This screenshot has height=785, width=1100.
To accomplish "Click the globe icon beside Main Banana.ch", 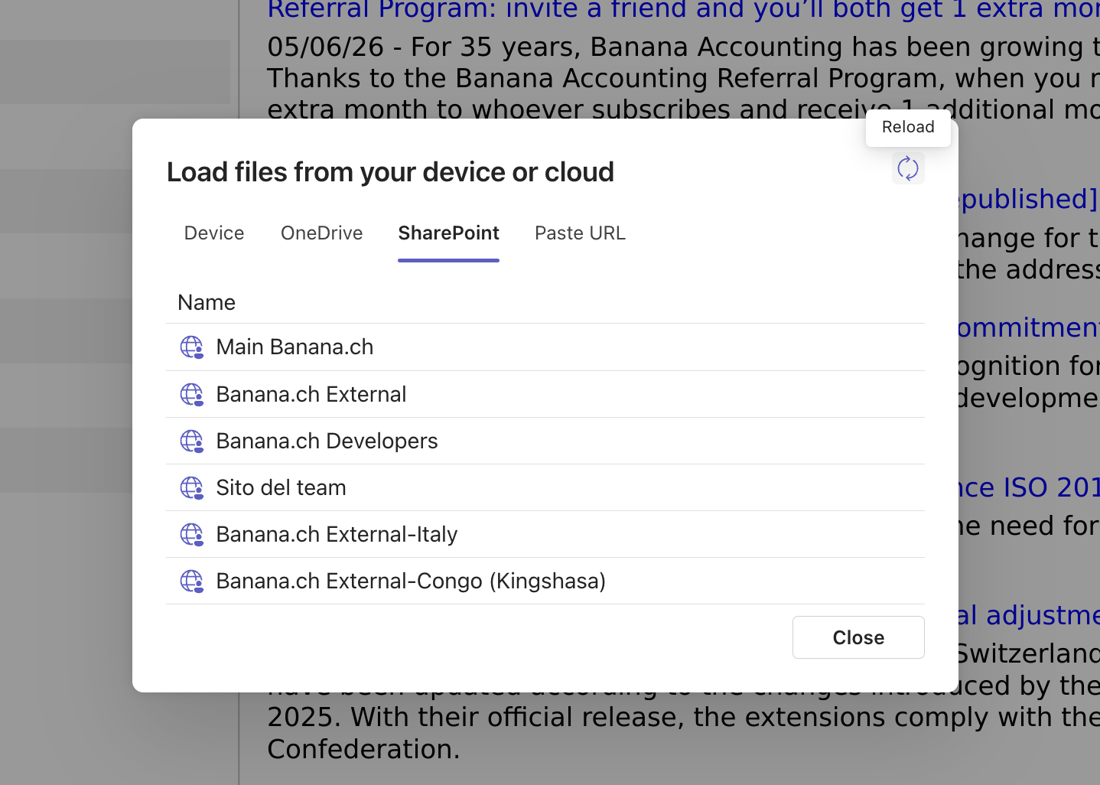I will tap(191, 347).
